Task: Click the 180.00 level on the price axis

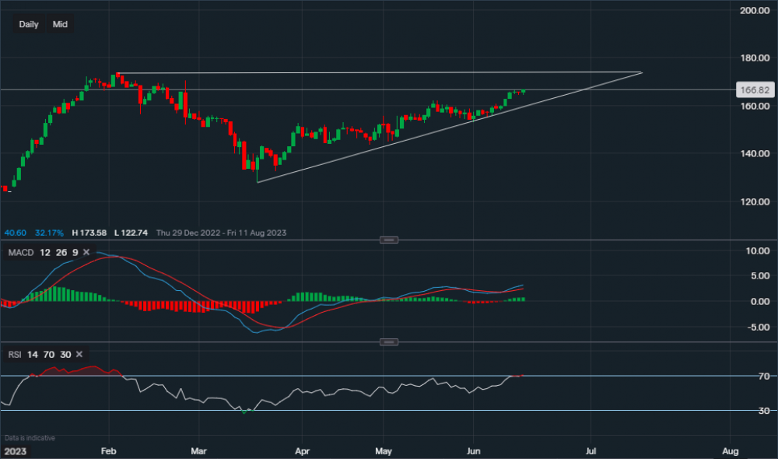Action: click(752, 58)
